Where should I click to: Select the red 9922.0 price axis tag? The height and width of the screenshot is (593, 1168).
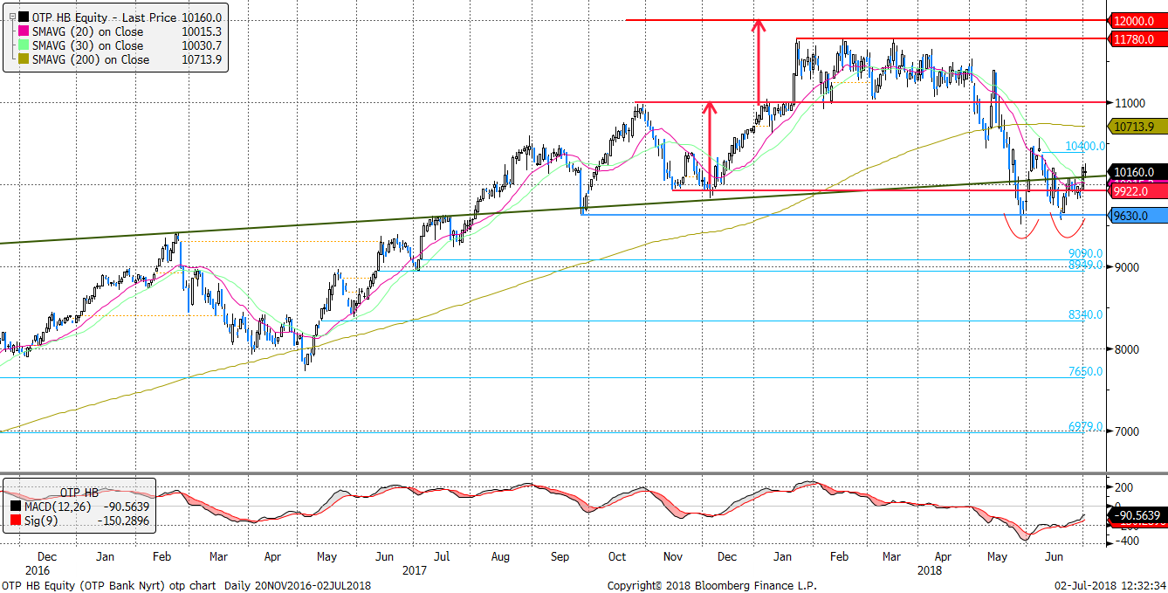[1136, 190]
